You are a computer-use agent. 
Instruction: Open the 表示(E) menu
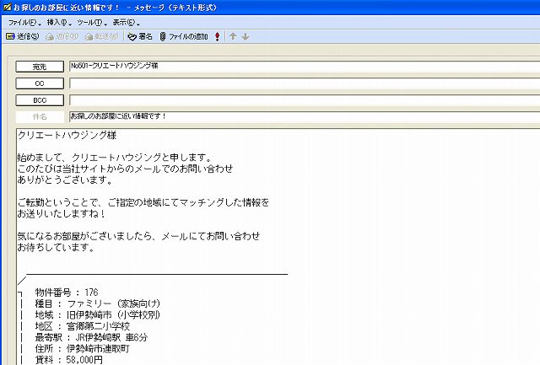coord(126,23)
